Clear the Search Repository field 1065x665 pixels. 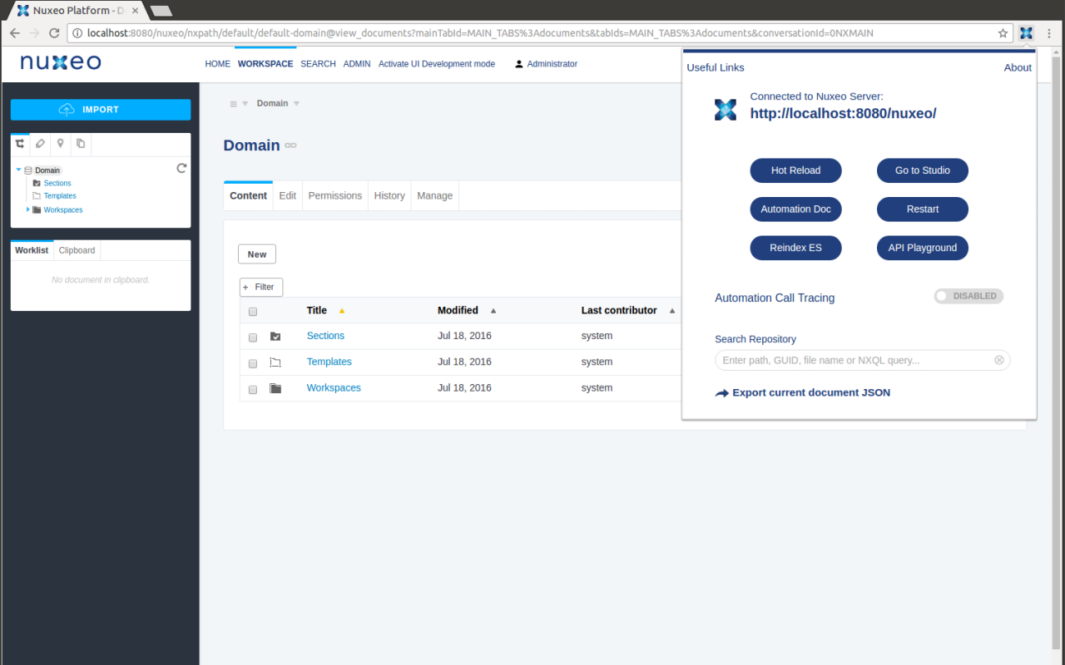tap(999, 360)
